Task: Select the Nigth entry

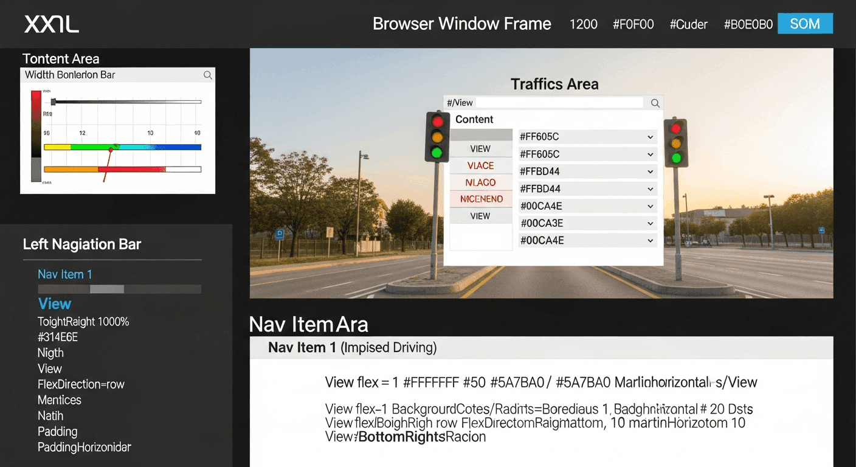Action: click(x=50, y=353)
